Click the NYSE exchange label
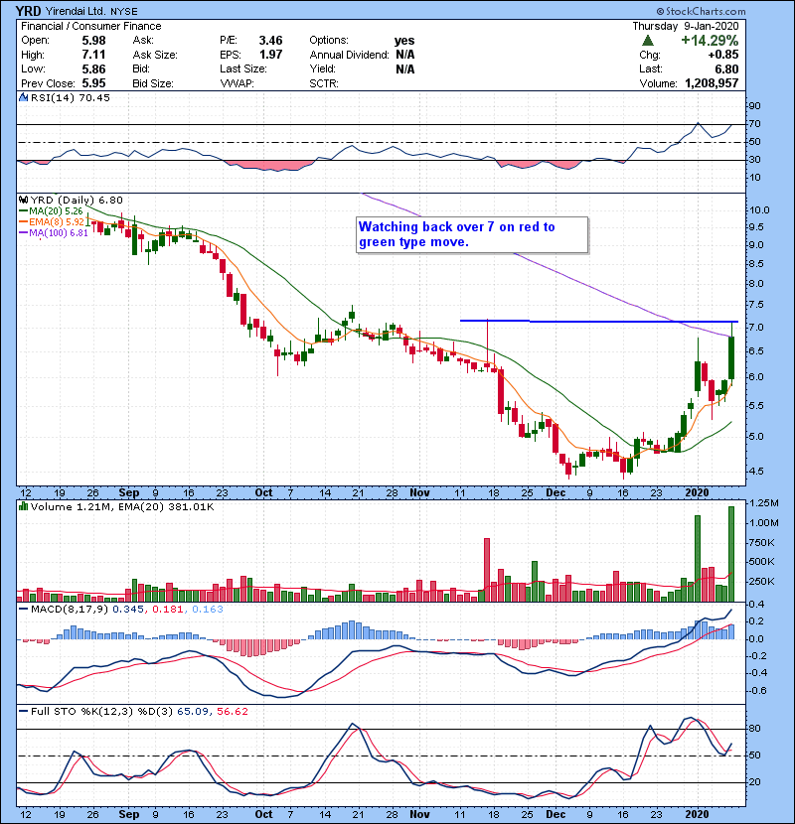This screenshot has height=824, width=795. [124, 11]
